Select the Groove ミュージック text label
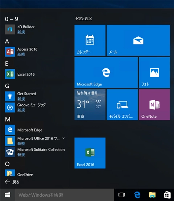Image resolution: width=174 pixels, height=201 pixels. point(32,105)
